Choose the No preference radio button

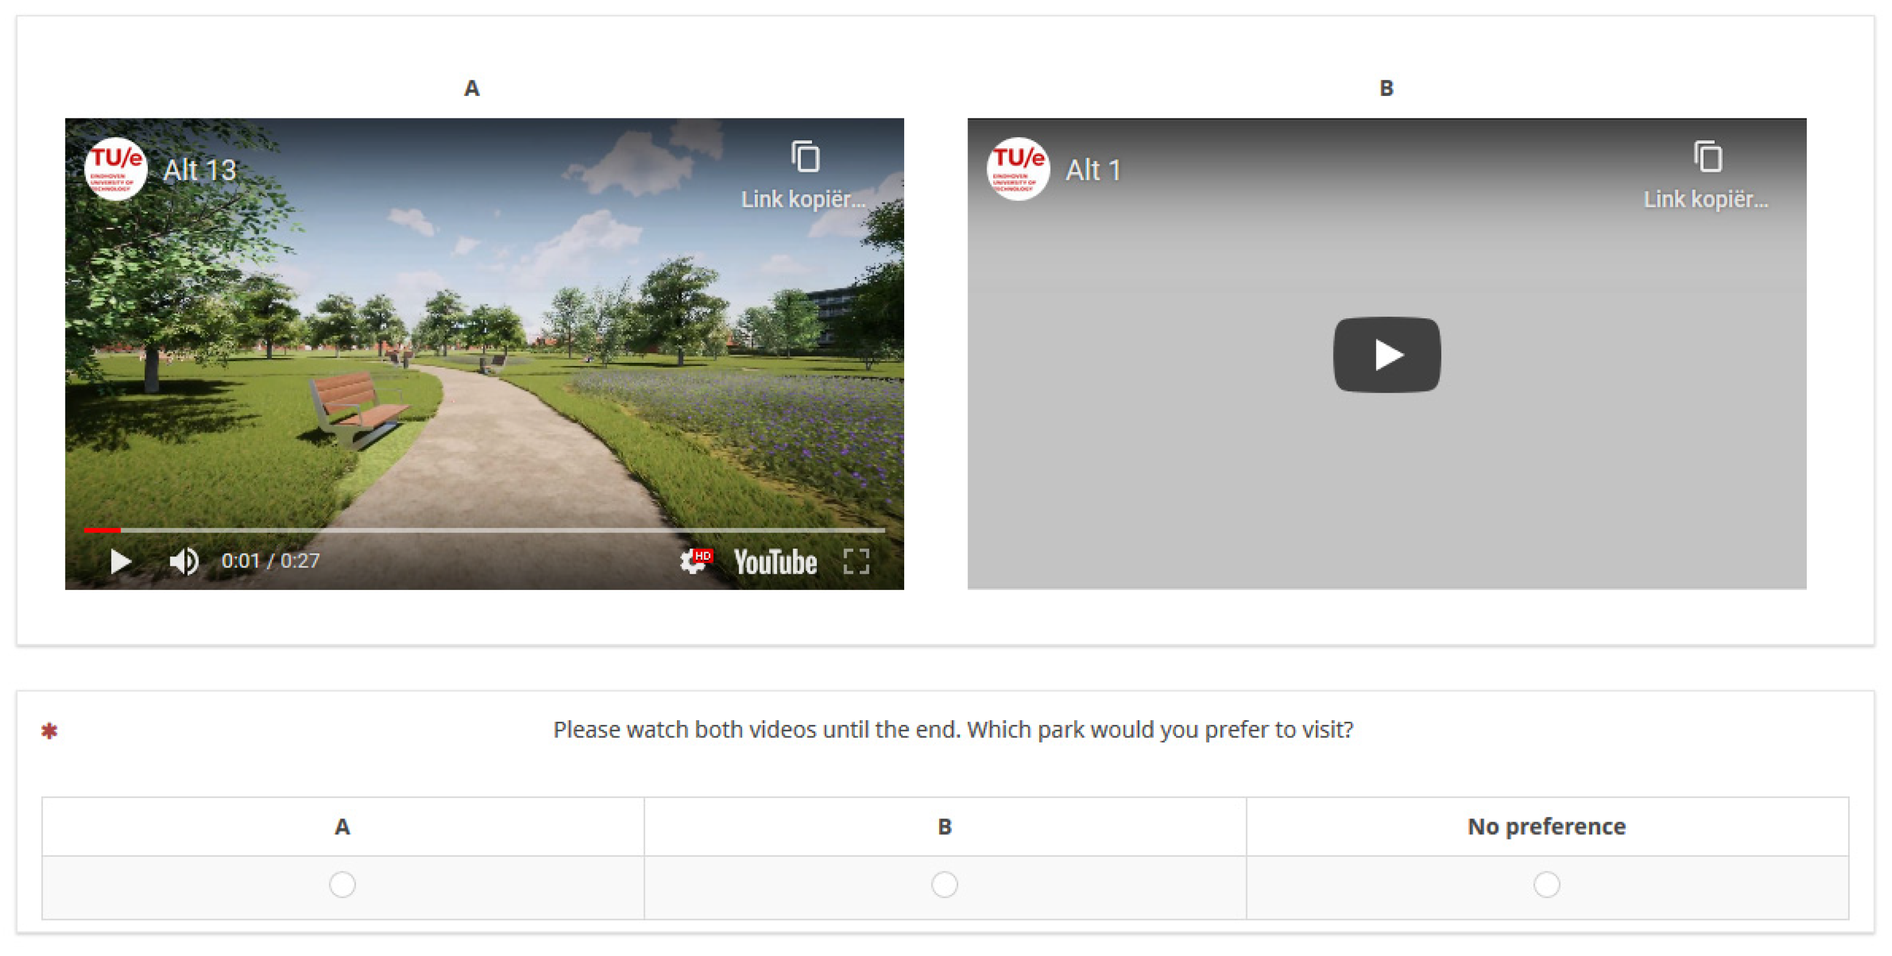(x=1546, y=884)
